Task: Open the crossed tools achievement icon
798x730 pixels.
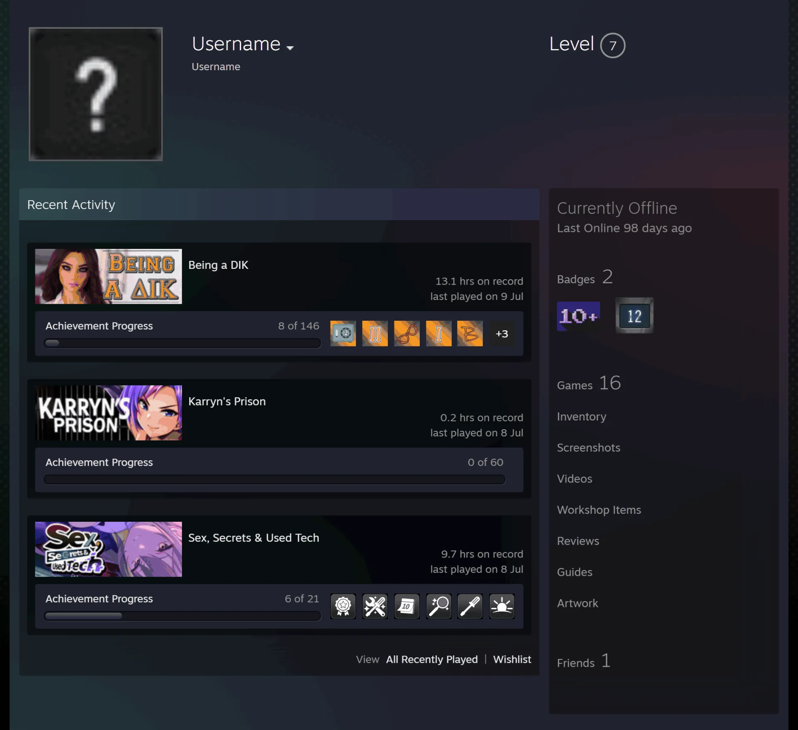Action: [x=375, y=606]
